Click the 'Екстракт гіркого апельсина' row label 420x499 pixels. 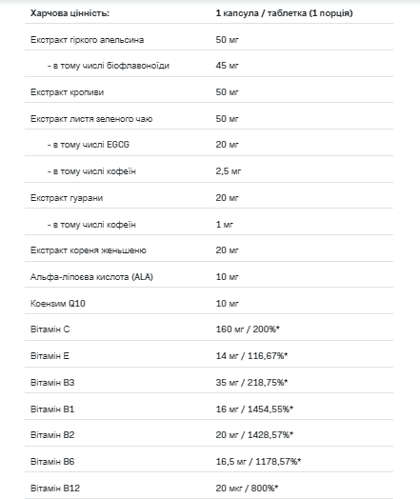88,40
